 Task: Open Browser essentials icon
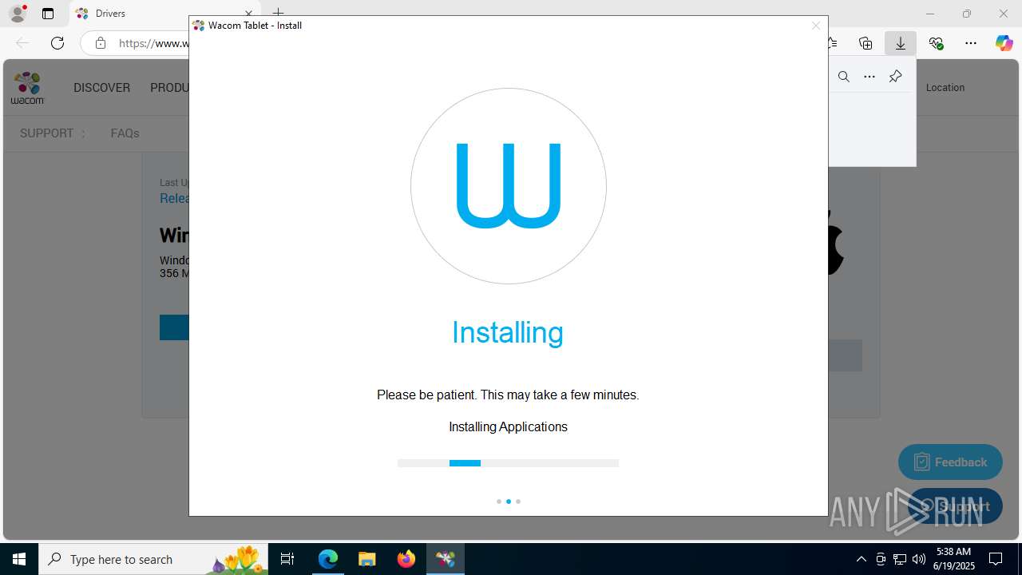[936, 43]
